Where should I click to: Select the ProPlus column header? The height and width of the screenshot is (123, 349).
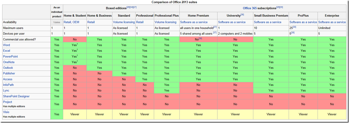click(303, 15)
